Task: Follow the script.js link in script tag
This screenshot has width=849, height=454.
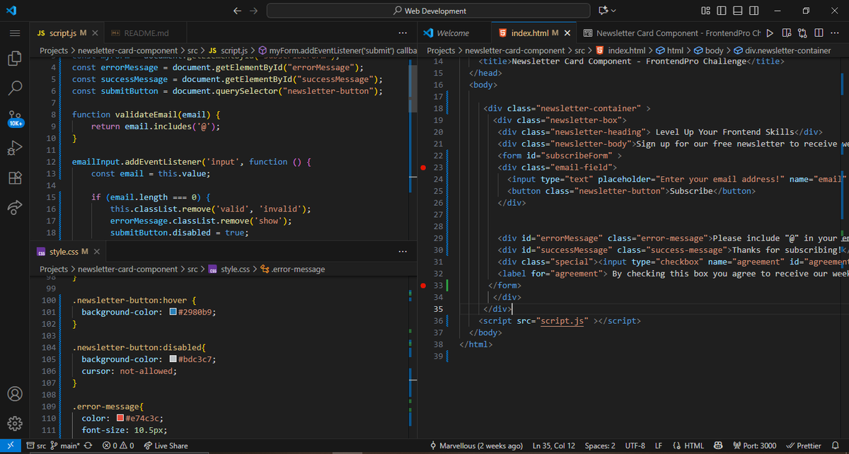Action: pyautogui.click(x=562, y=320)
